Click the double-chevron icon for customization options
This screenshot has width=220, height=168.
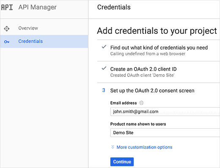(x=113, y=147)
